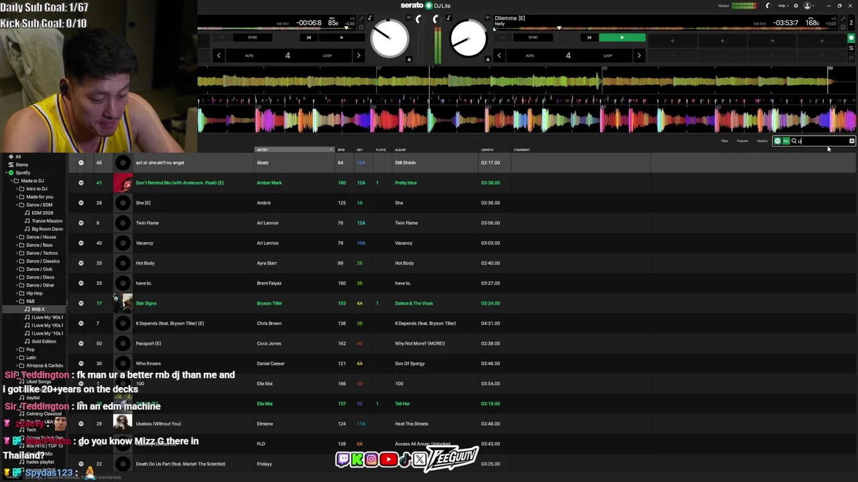
Task: Activate the right deck 4-beat auto loop
Action: (x=568, y=56)
